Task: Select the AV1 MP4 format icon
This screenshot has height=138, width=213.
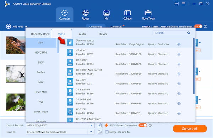Action: (x=70, y=82)
